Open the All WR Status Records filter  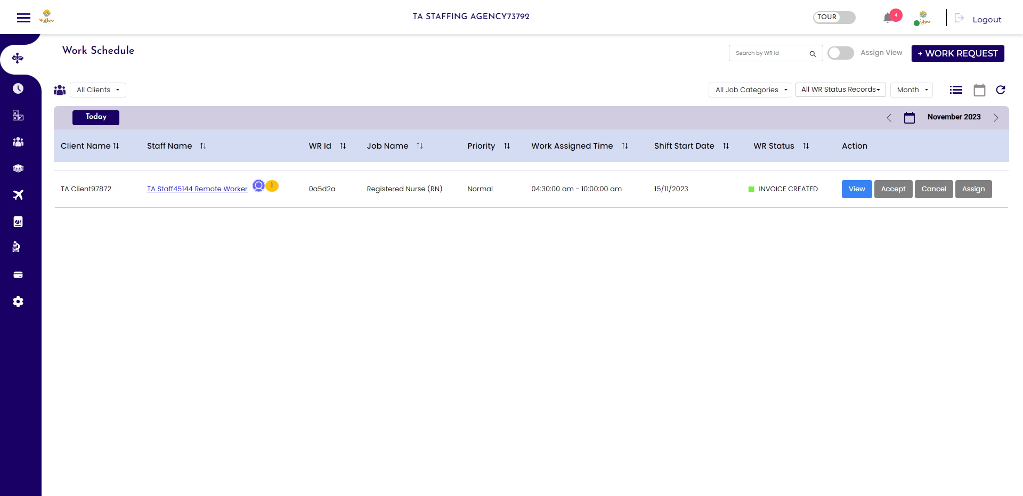[x=840, y=89]
